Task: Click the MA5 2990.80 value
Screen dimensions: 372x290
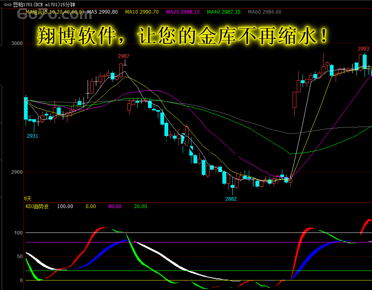Action: [x=103, y=12]
